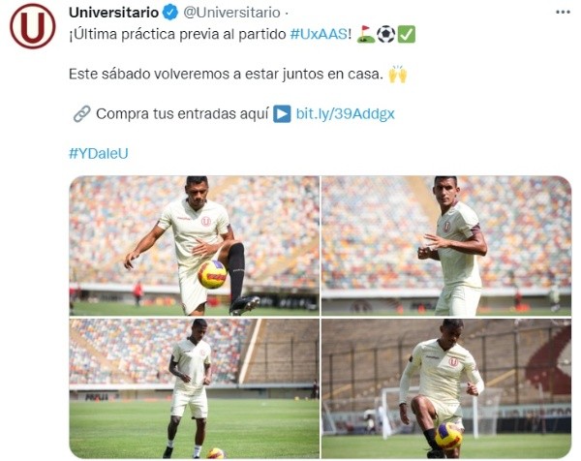Image resolution: width=581 pixels, height=461 pixels.
Task: Follow the bit.ly/39Addgx ticket link
Action: point(345,113)
